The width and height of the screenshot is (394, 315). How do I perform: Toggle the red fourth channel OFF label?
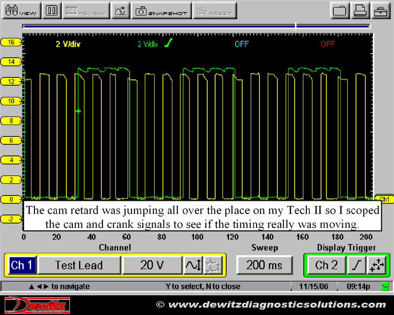[x=328, y=44]
